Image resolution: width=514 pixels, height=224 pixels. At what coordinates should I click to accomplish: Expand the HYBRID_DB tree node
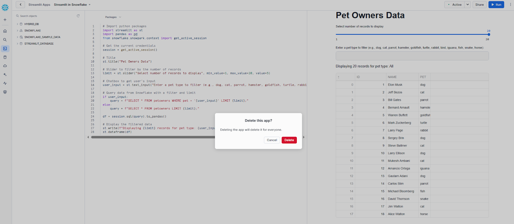point(17,24)
